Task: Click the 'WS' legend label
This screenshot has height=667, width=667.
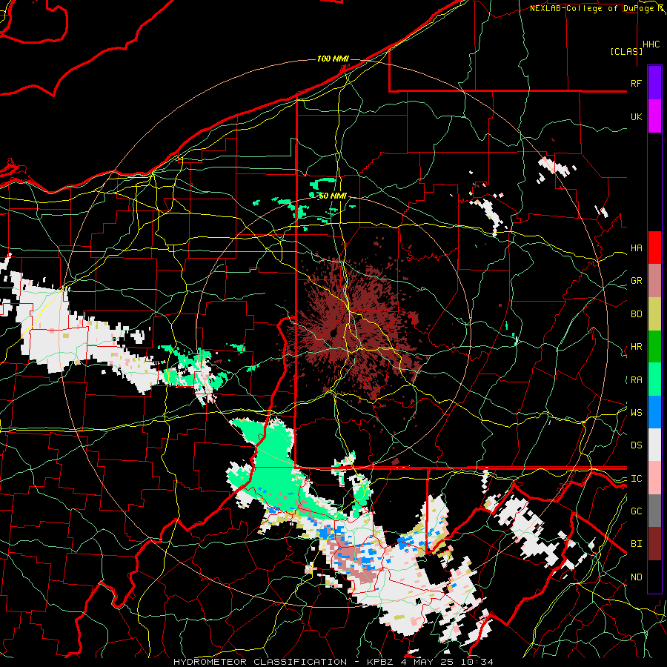Action: point(636,412)
